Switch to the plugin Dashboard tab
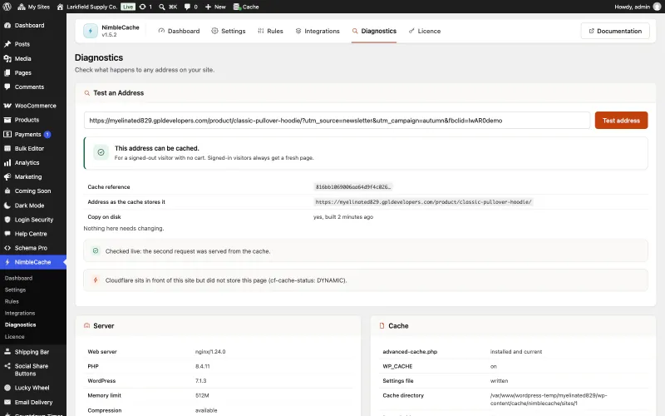The width and height of the screenshot is (665, 416). [179, 31]
